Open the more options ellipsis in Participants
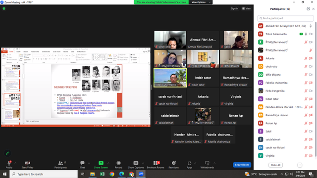 point(300,165)
